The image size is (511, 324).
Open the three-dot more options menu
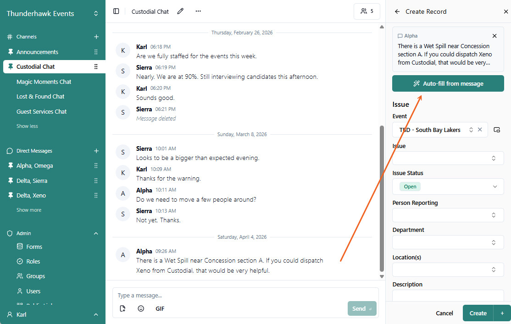(x=198, y=11)
